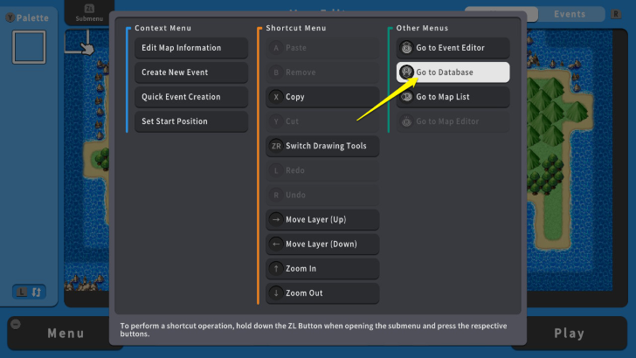Image resolution: width=636 pixels, height=358 pixels.
Task: Click the X button icon beside Copy
Action: (x=277, y=97)
